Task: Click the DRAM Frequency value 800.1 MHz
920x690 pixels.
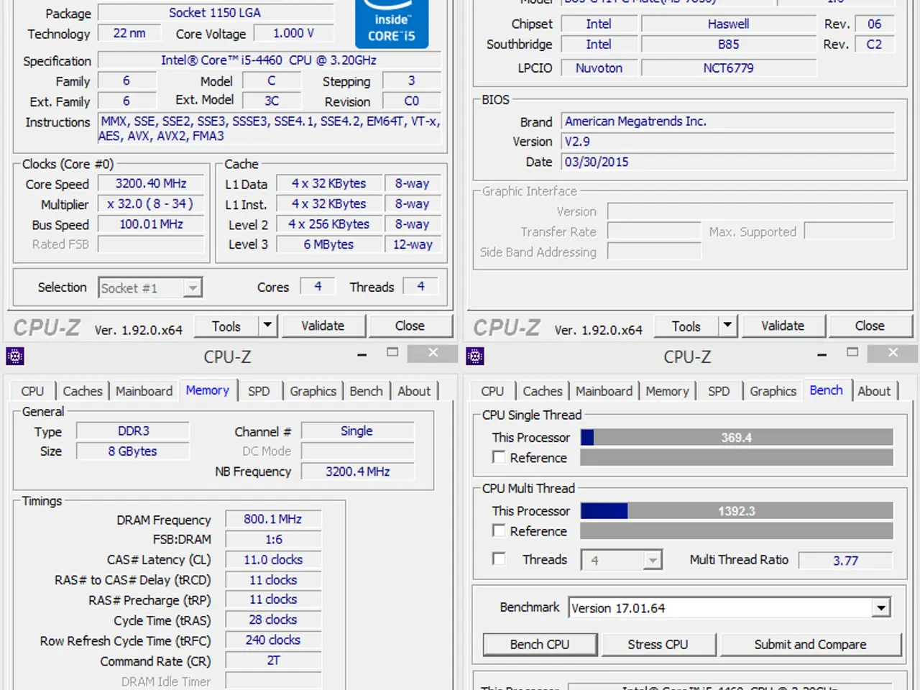Action: (273, 519)
